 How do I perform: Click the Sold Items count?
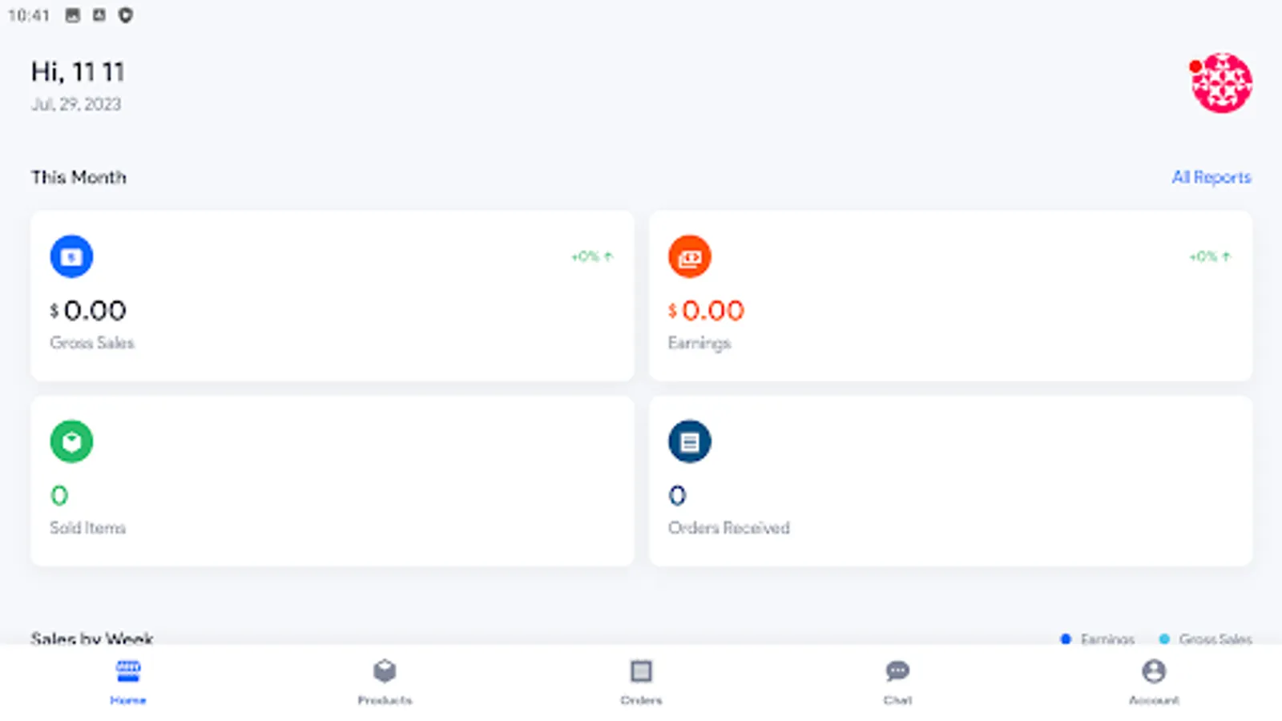click(x=59, y=496)
